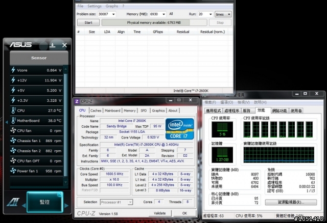327x223 pixels.
Task: Click the Residual (norm.) column header
Action: click(213, 32)
